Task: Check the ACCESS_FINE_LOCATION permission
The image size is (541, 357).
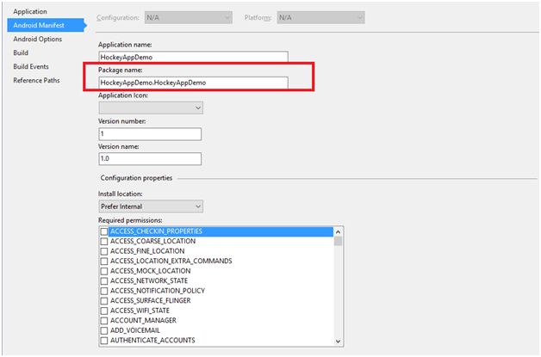Action: coord(104,251)
